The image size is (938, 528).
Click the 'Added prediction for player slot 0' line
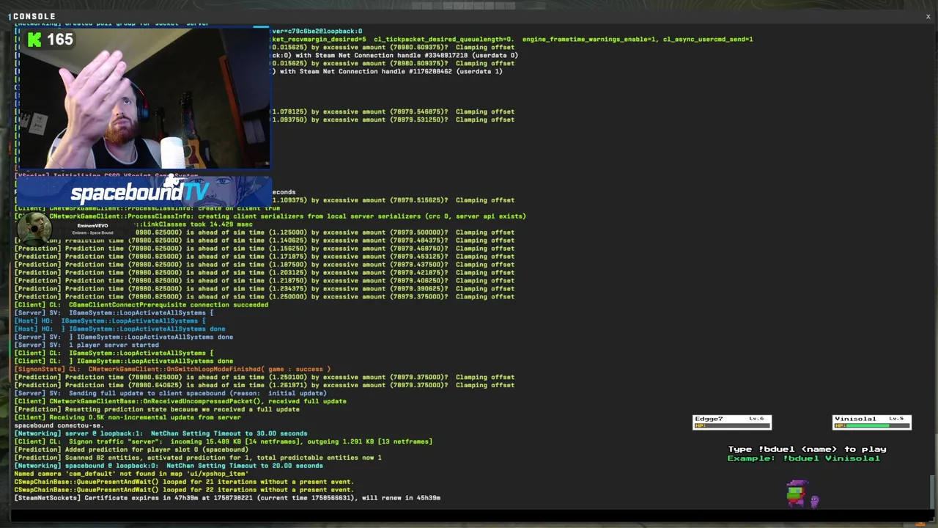(x=131, y=450)
